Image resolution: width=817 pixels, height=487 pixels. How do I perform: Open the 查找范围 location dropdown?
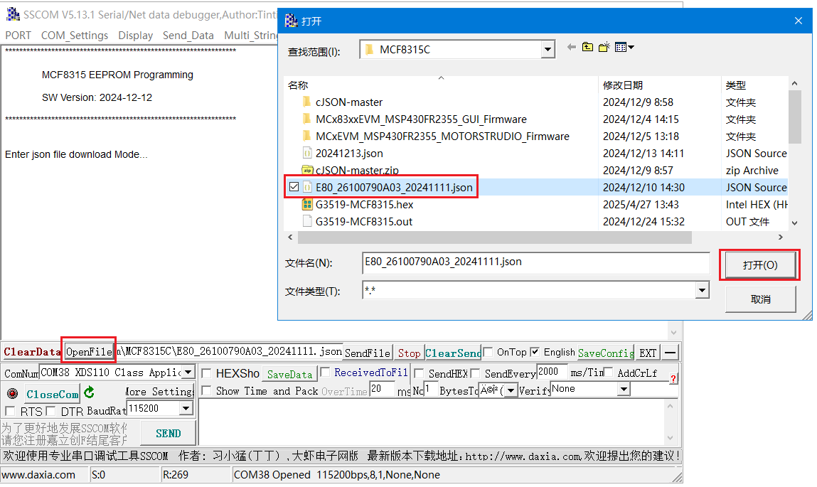click(x=546, y=49)
